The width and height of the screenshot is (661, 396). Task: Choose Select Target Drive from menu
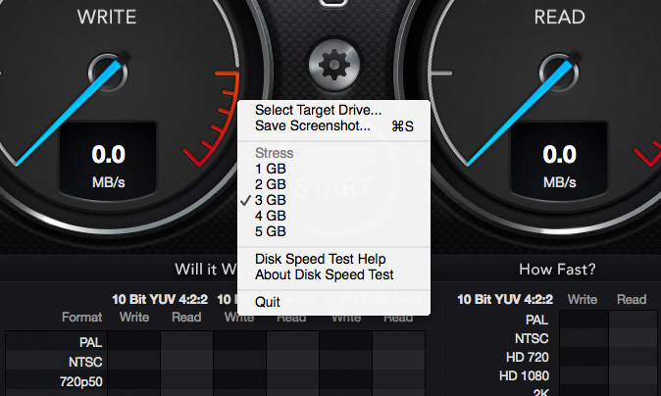(x=318, y=110)
